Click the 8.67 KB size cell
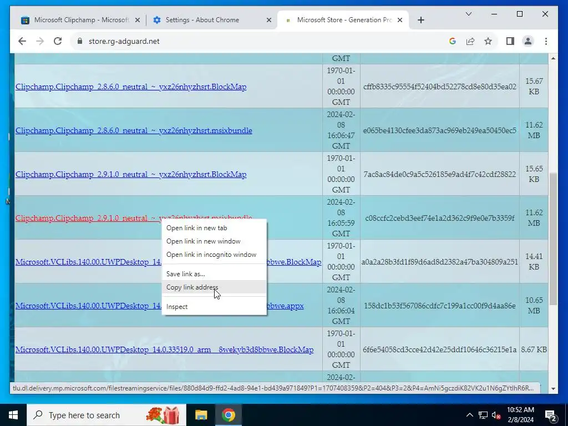The height and width of the screenshot is (426, 568). [534, 349]
